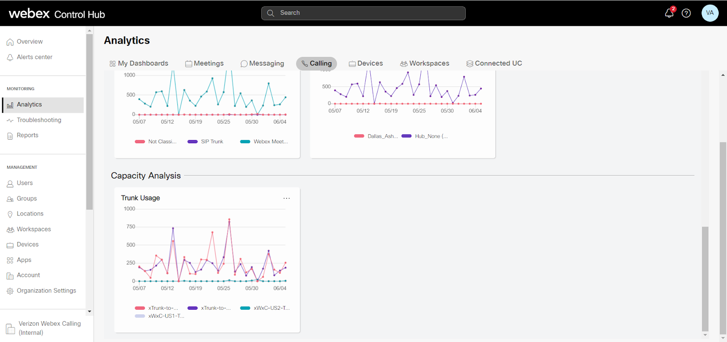This screenshot has height=342, width=727.
Task: Toggle xWxC-US1-T legend series
Action: tap(159, 316)
